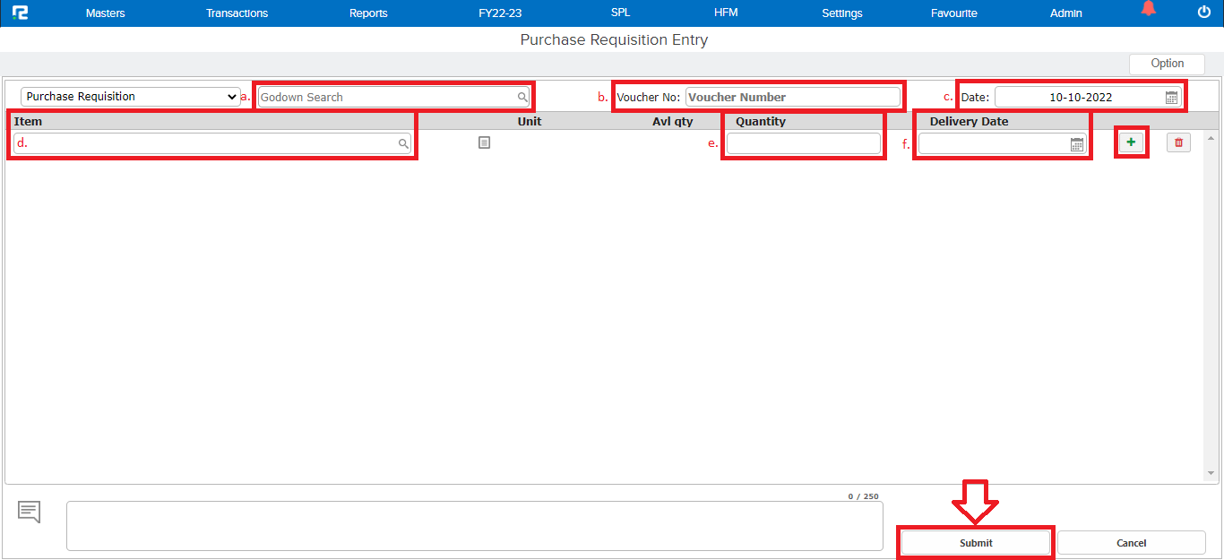Open the notification bell alerts

(1148, 10)
